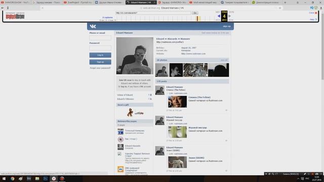Viewport: 324px width, 182px height.
Task: Open Forgot your password link
Action: click(100, 68)
